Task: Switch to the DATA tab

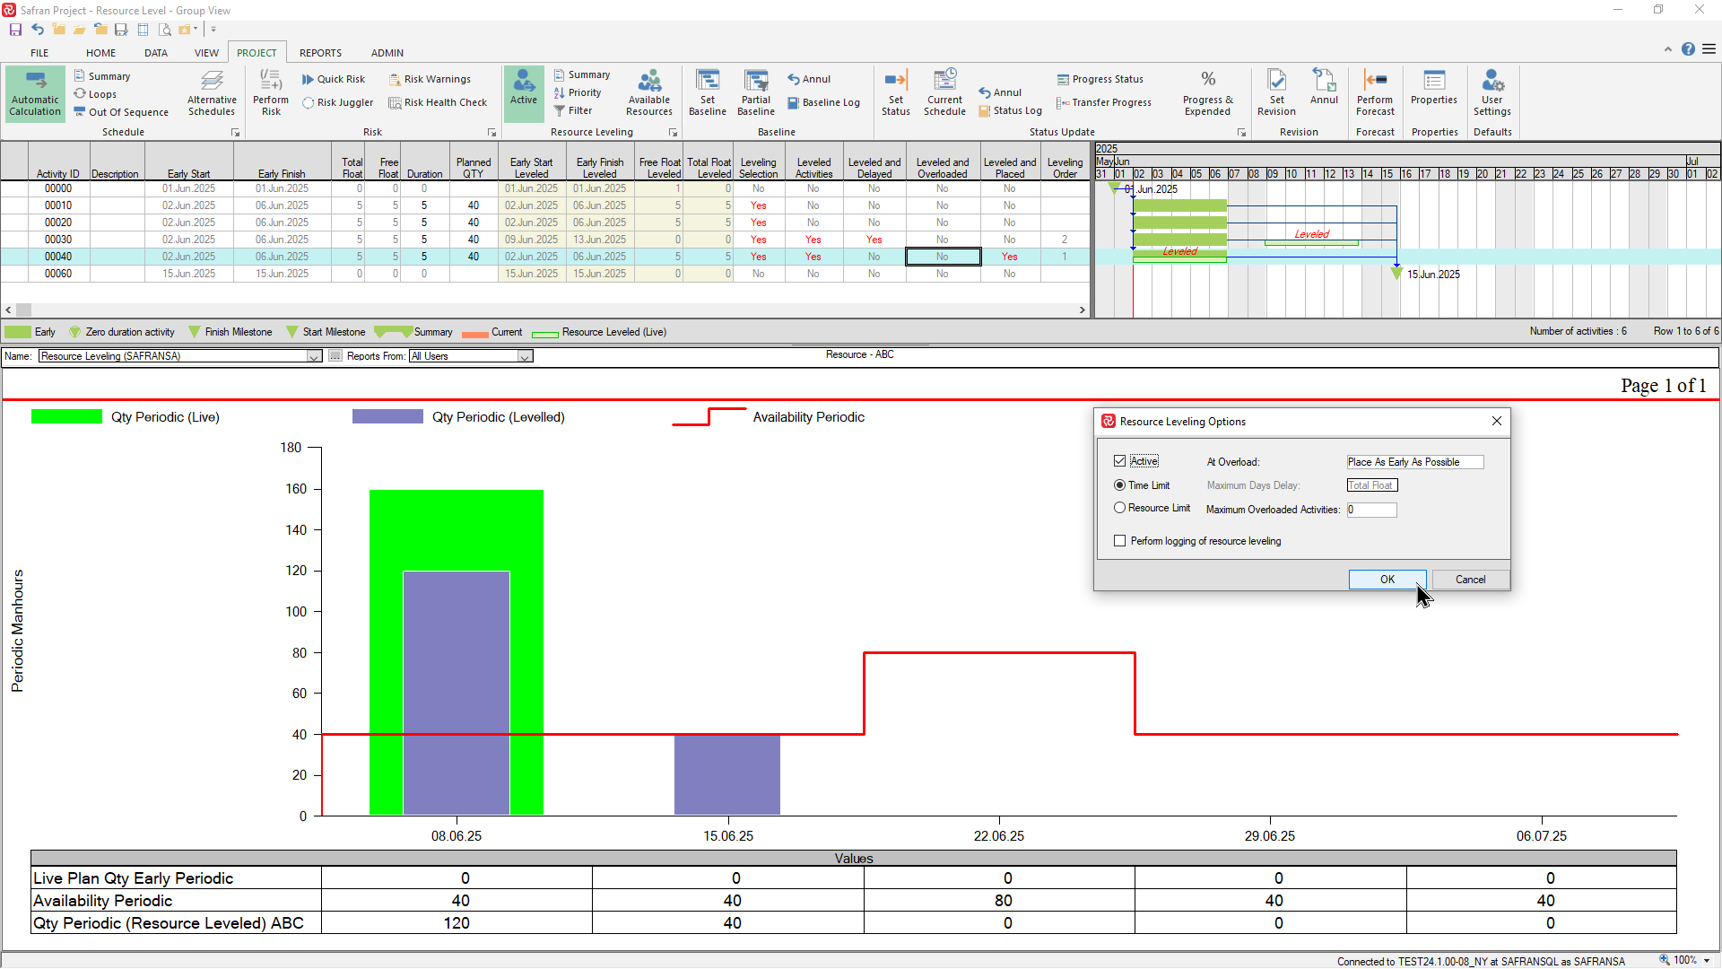Action: (156, 53)
